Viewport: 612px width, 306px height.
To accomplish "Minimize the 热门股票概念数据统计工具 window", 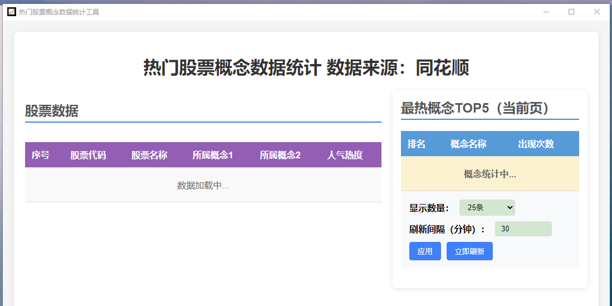I will [546, 12].
